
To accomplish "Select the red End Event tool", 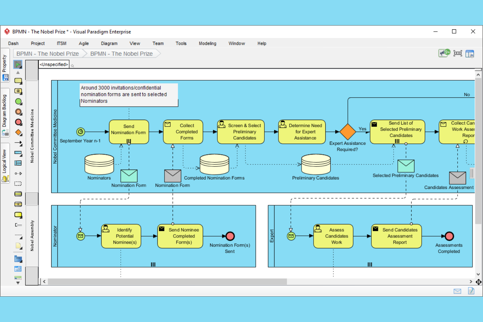I will click(x=18, y=122).
